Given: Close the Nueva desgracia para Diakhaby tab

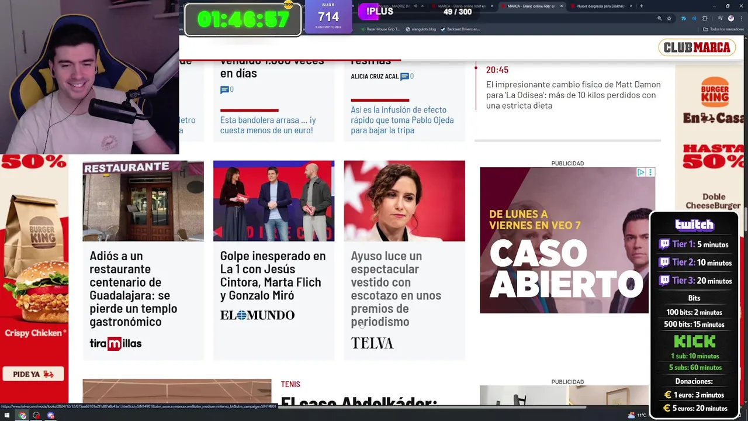Looking at the screenshot, I should coord(631,6).
